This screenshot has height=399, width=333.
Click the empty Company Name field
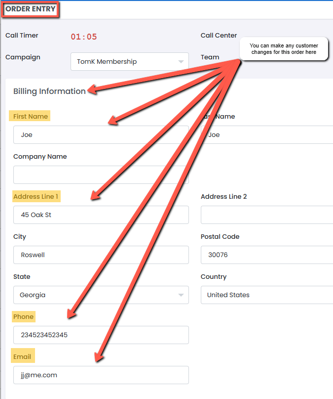pos(101,175)
